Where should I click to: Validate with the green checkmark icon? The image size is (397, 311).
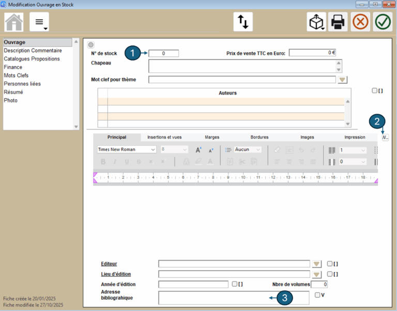(383, 22)
